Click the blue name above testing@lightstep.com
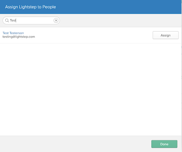Screen dimensions: 182x152 pos(13,33)
